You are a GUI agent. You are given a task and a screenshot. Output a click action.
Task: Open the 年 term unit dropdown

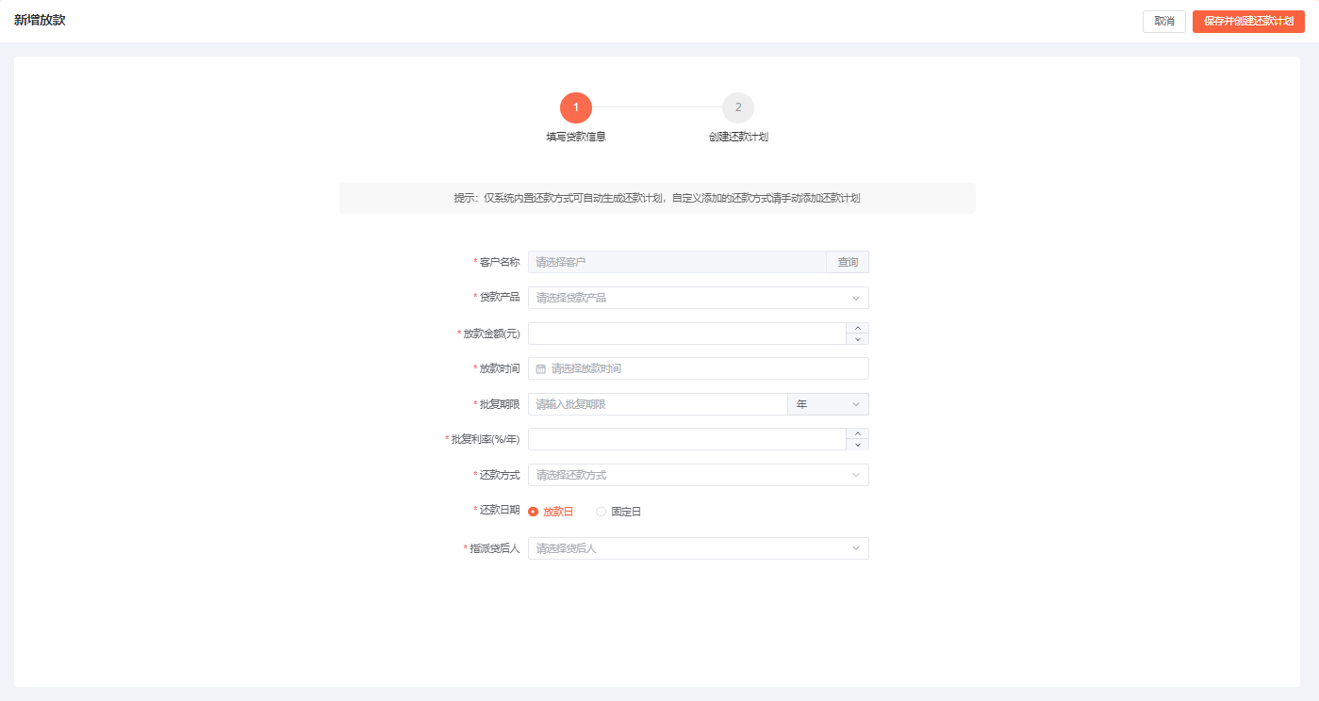click(828, 404)
